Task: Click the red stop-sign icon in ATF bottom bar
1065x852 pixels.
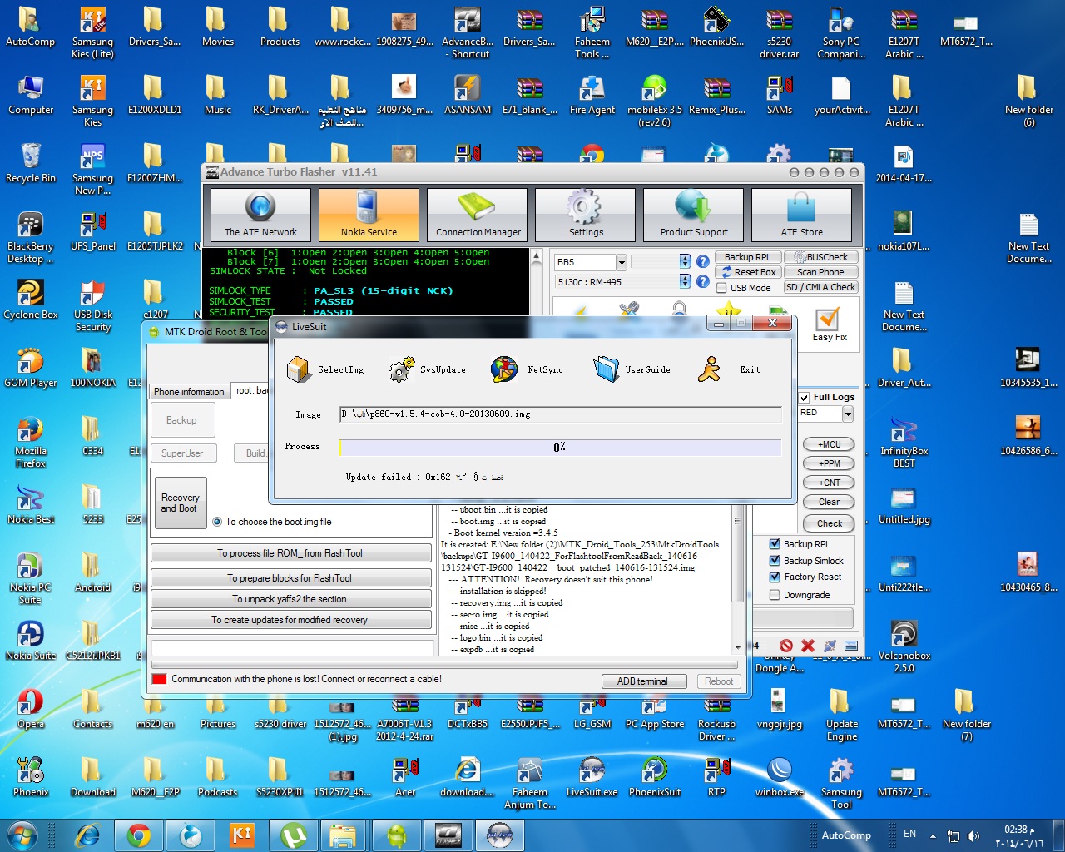Action: tap(786, 646)
